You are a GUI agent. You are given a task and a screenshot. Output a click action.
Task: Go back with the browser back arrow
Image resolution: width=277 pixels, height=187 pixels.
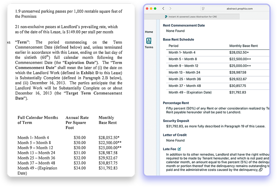163,9
